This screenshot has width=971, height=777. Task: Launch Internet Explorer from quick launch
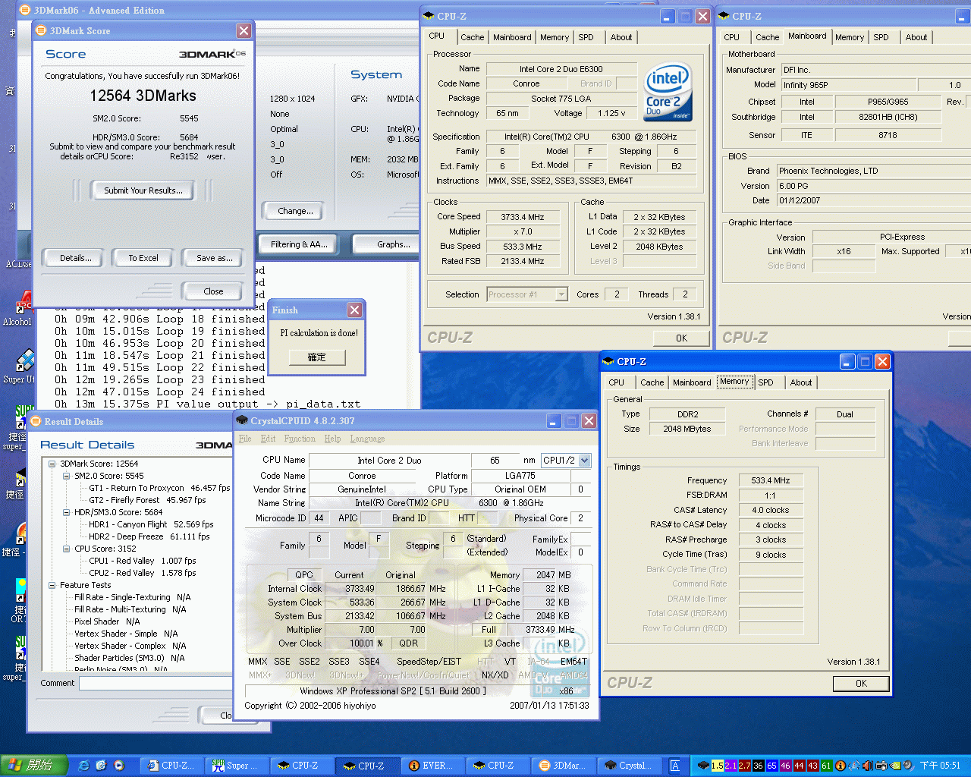pyautogui.click(x=84, y=766)
